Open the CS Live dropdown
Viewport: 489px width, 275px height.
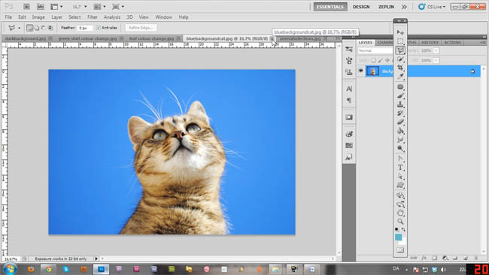tap(433, 7)
